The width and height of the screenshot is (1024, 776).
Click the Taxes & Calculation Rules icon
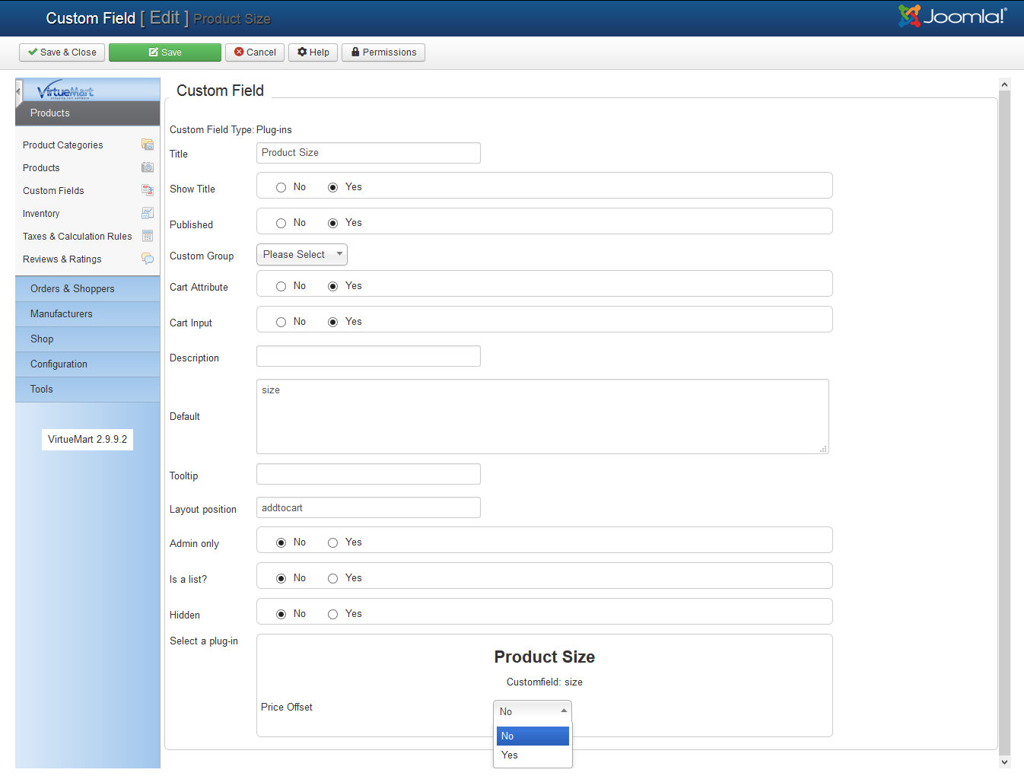click(148, 236)
